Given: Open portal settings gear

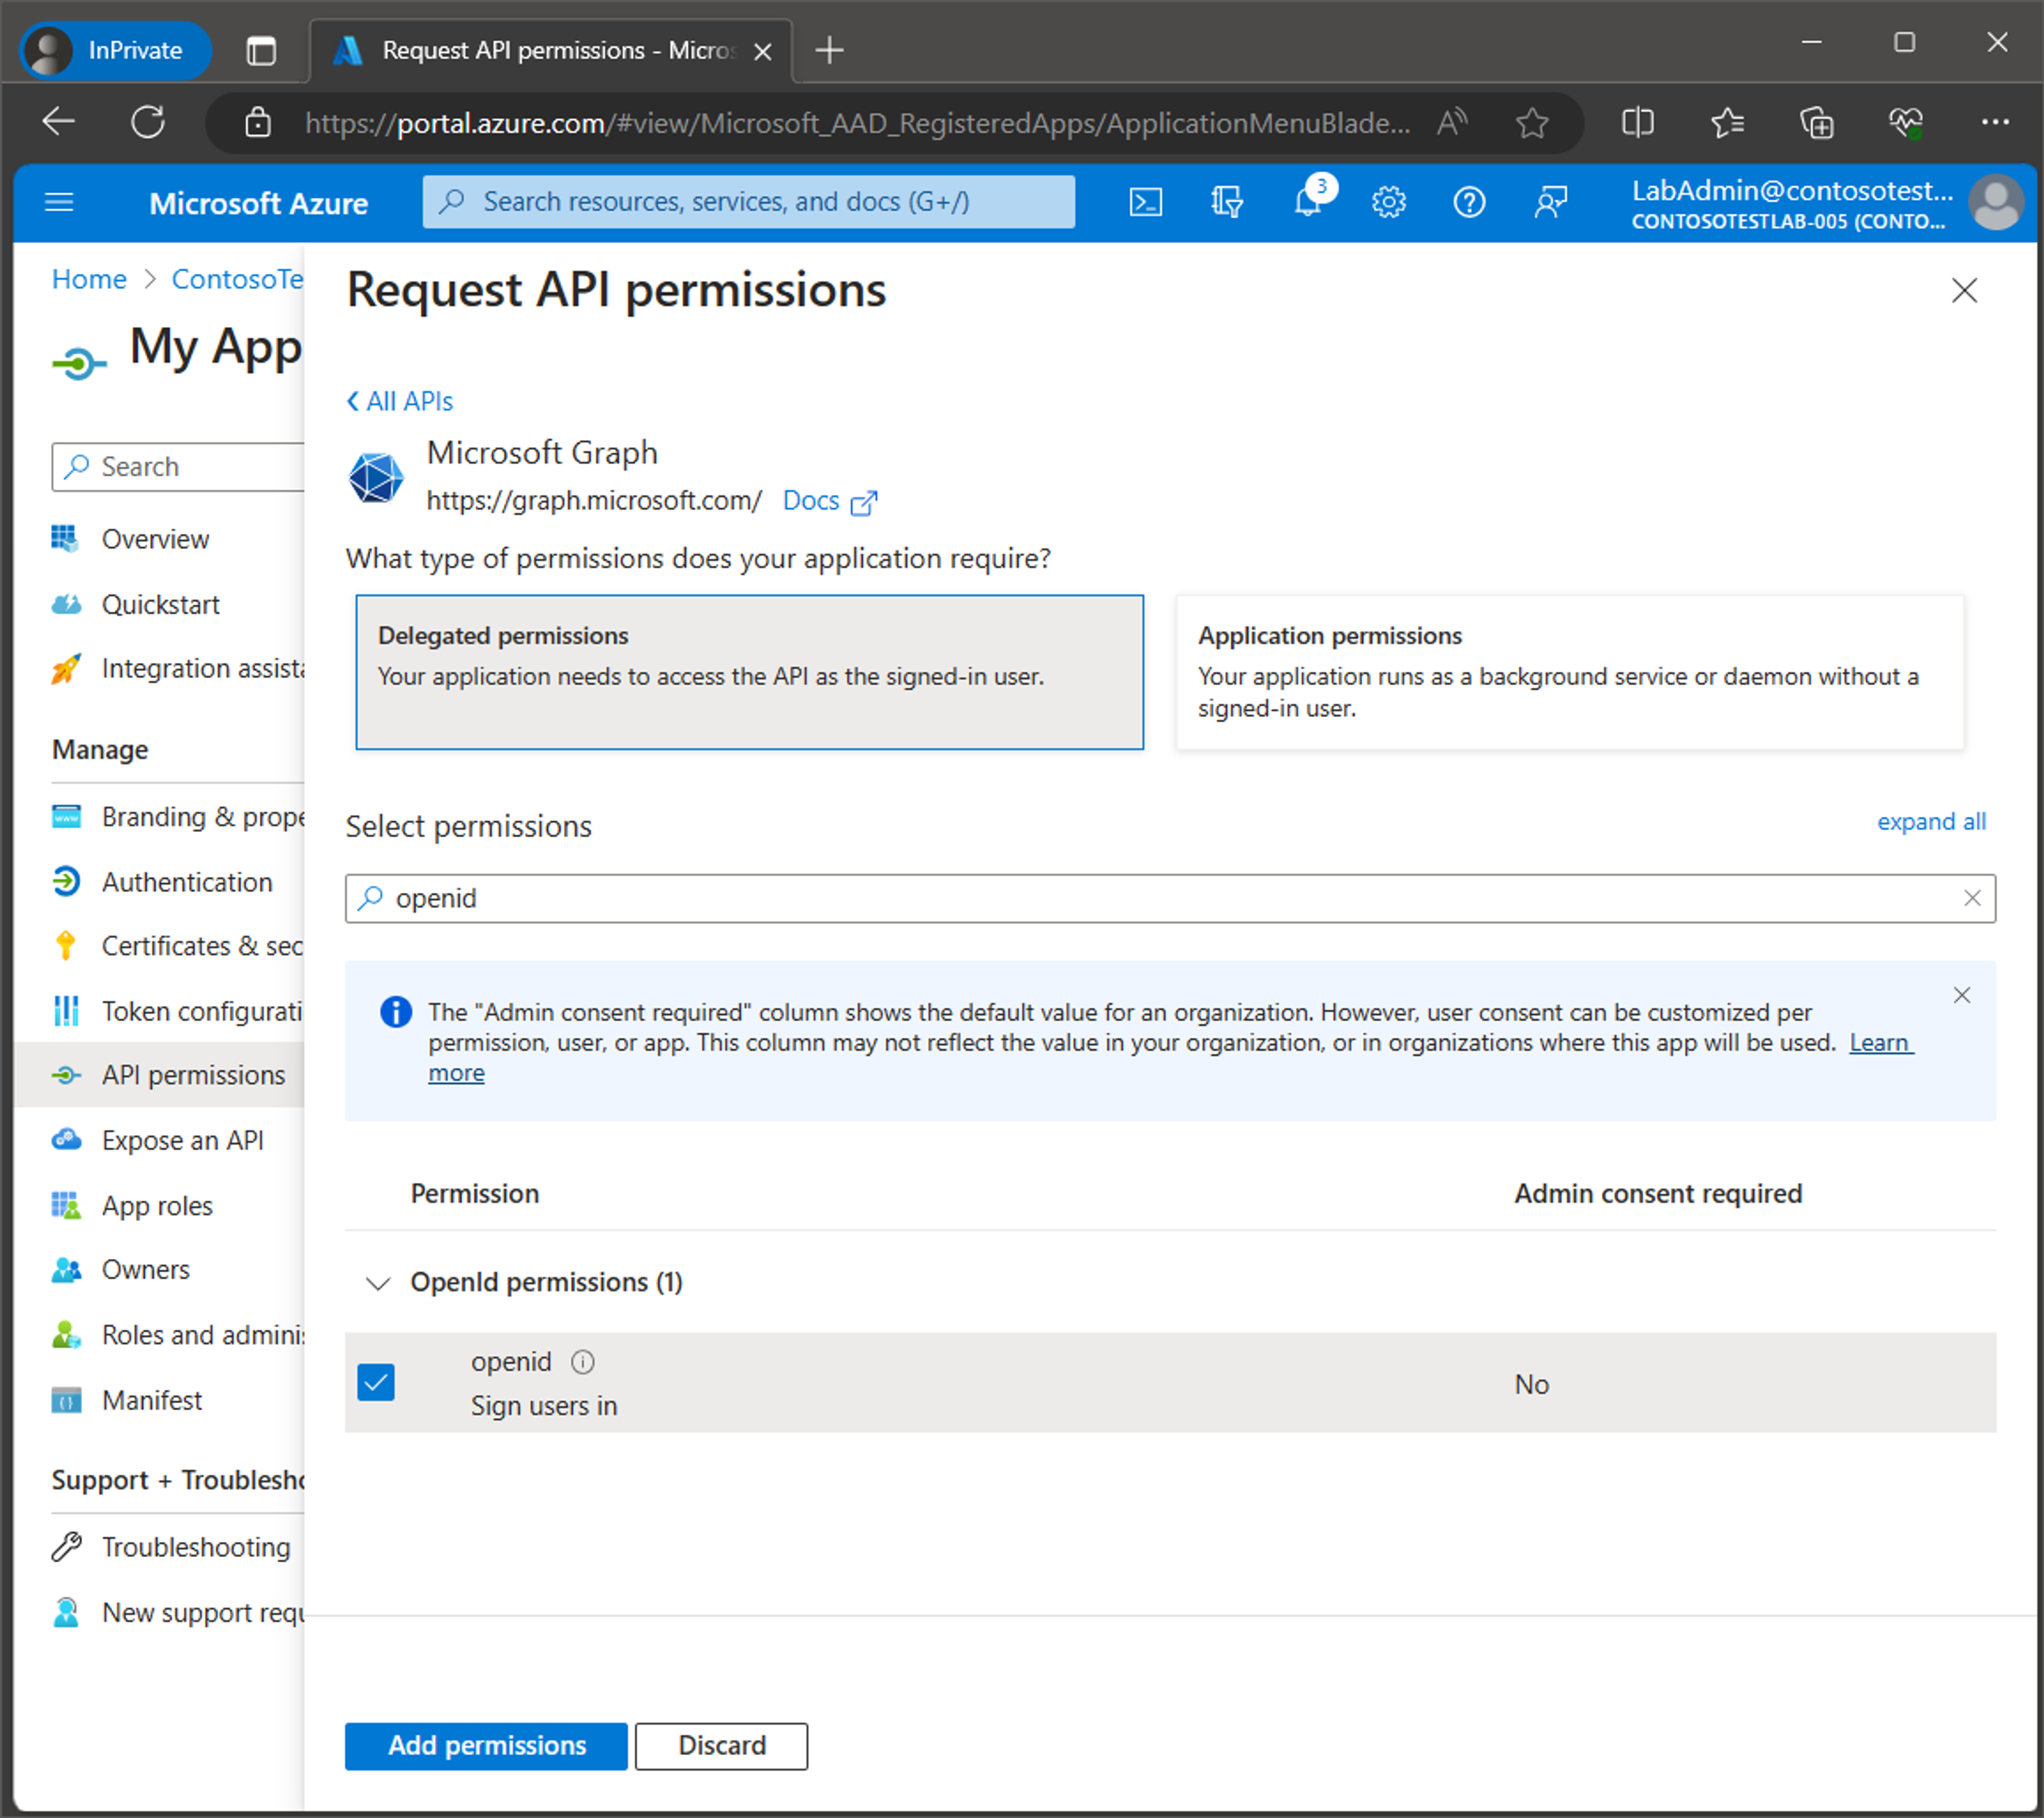Looking at the screenshot, I should click(1388, 203).
